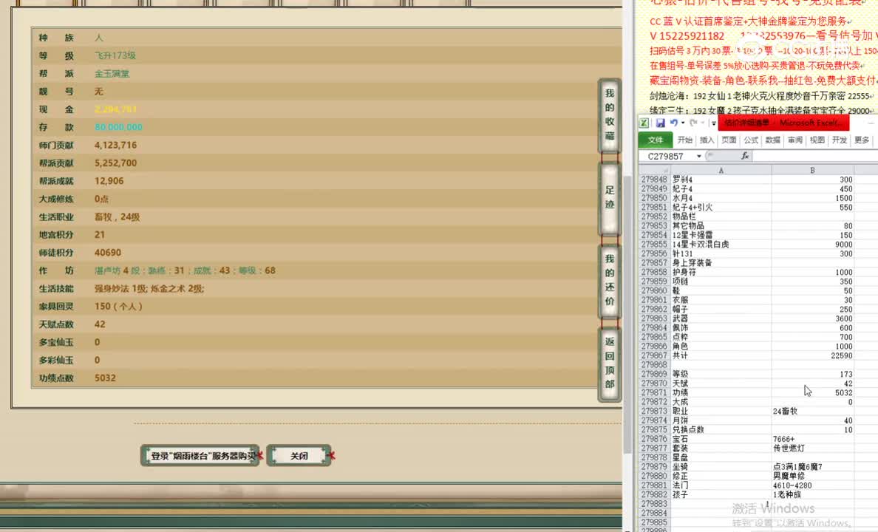
Task: Switch to the 审阅 ribbon tab
Action: [795, 140]
